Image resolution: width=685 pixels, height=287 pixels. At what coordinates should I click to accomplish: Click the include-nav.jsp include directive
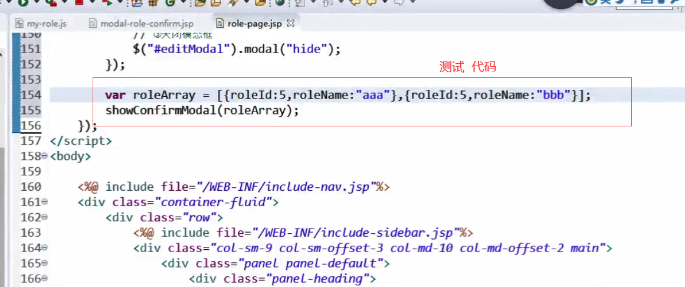234,187
